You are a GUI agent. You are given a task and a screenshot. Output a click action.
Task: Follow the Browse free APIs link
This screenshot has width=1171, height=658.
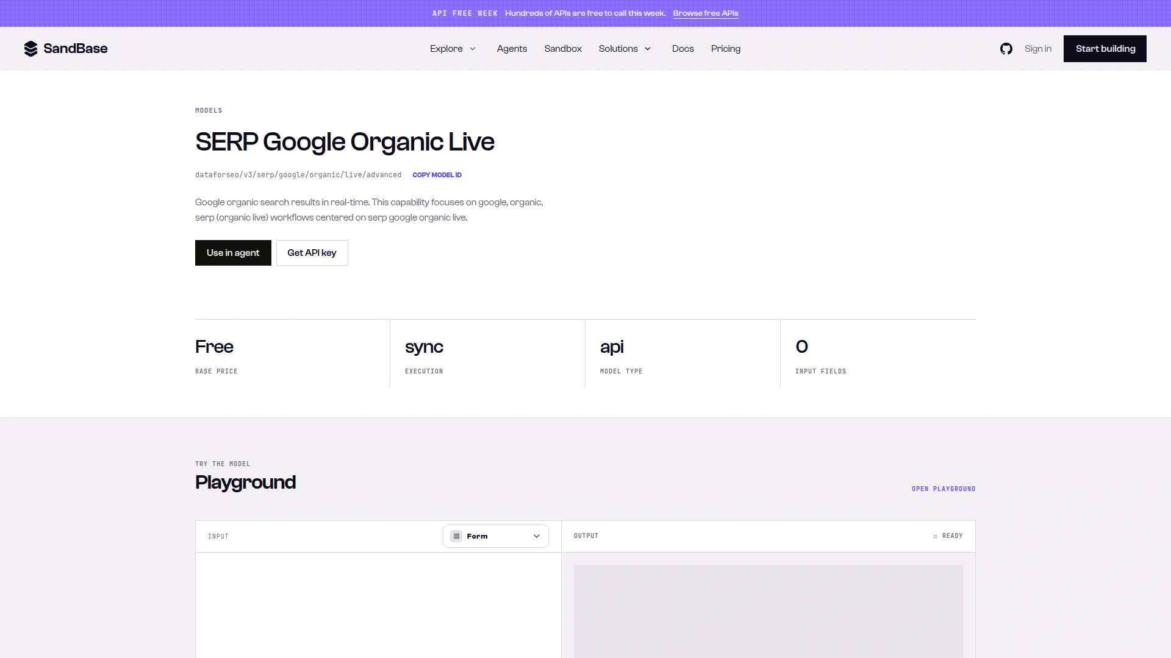point(706,13)
